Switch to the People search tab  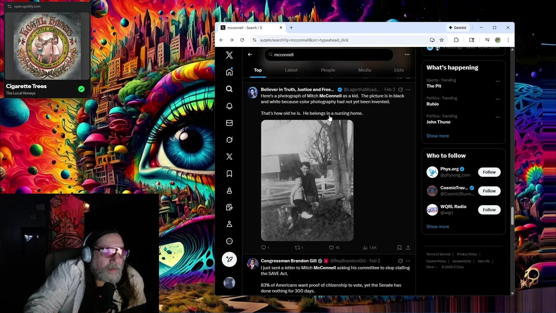click(328, 70)
